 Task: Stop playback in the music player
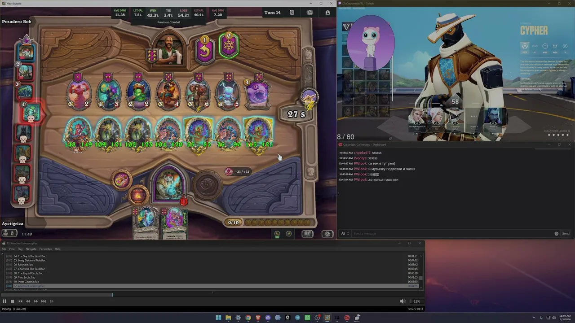tap(12, 301)
